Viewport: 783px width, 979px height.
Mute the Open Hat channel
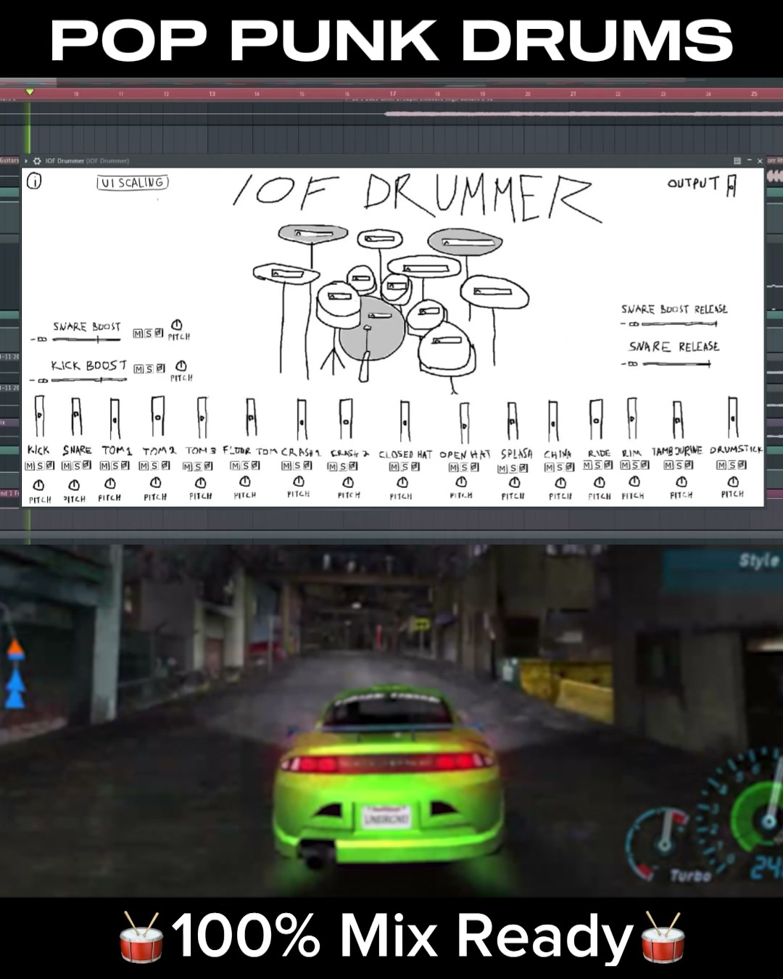point(454,468)
